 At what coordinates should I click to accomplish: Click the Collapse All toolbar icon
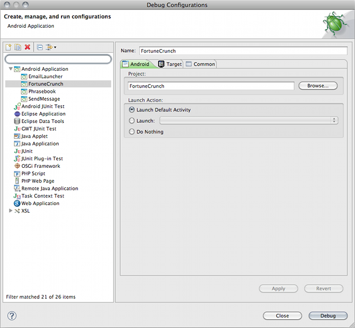(40, 47)
